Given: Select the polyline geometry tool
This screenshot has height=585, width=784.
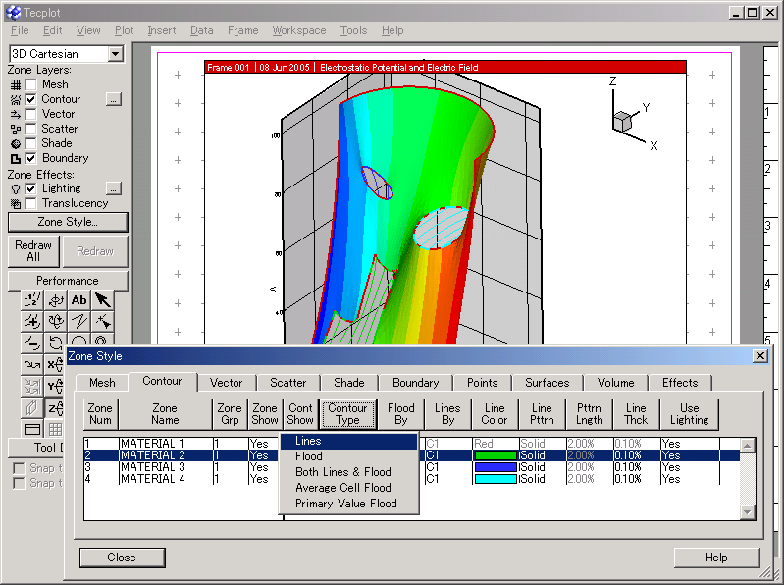Looking at the screenshot, I should [x=78, y=322].
